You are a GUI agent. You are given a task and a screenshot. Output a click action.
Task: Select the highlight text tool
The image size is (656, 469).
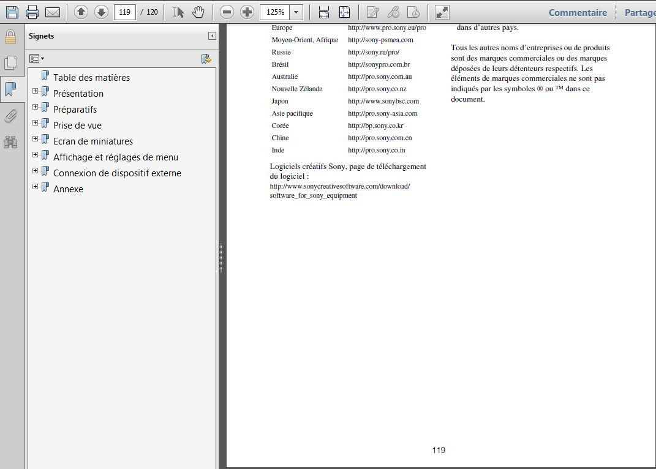coord(393,12)
